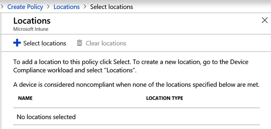Image resolution: width=271 pixels, height=129 pixels.
Task: Click the Clear locations toolbar label
Action: [106, 43]
